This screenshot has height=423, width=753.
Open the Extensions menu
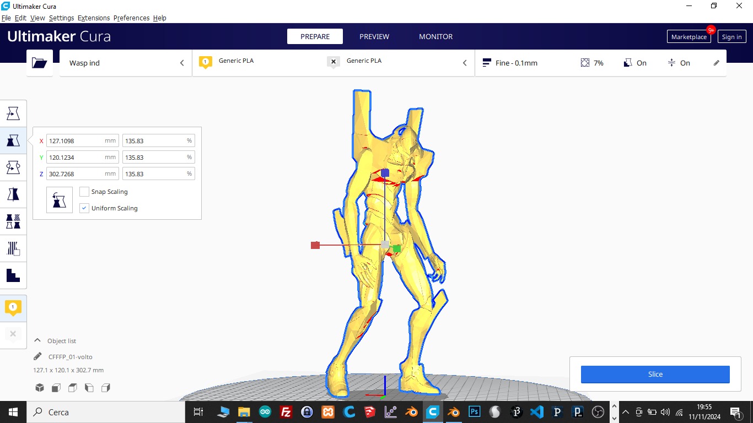click(94, 18)
